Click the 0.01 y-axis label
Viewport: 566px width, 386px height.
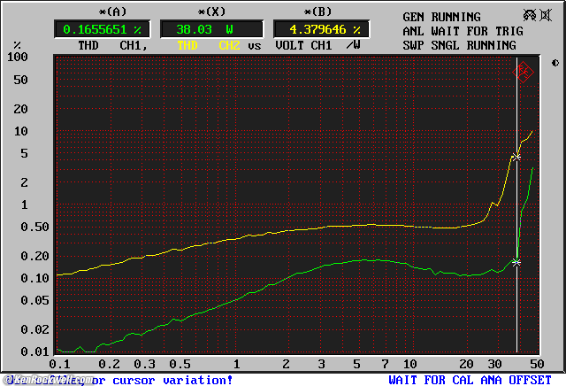point(34,351)
